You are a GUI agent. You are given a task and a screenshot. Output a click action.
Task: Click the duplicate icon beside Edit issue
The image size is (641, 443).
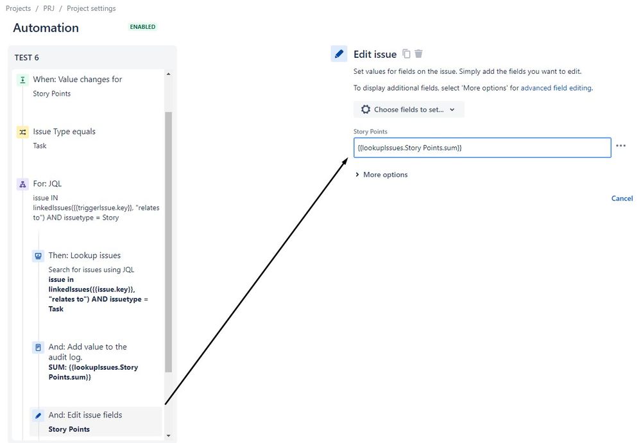[x=407, y=54]
